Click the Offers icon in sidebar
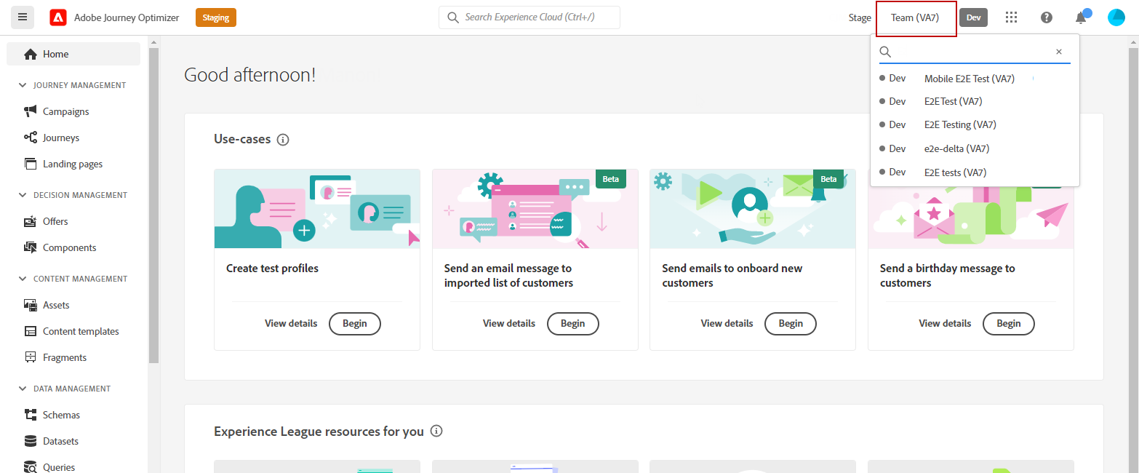The height and width of the screenshot is (473, 1139). 31,221
